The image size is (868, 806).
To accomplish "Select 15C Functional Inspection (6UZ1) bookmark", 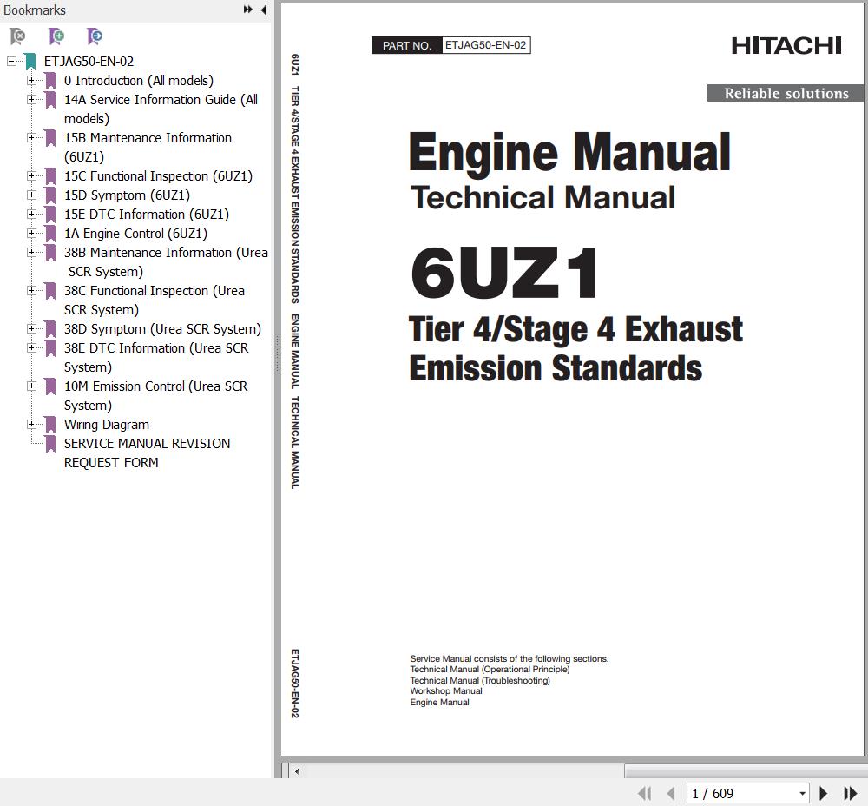I will point(158,176).
